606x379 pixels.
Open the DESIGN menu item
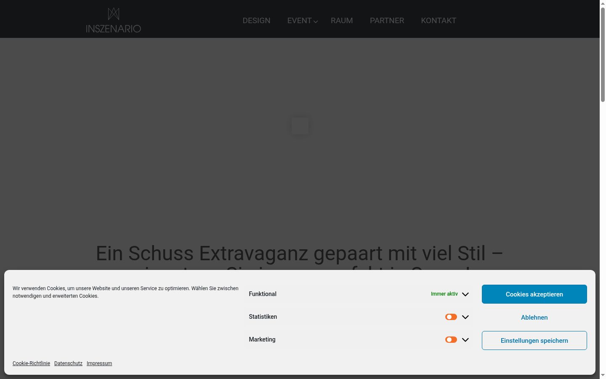coord(256,21)
